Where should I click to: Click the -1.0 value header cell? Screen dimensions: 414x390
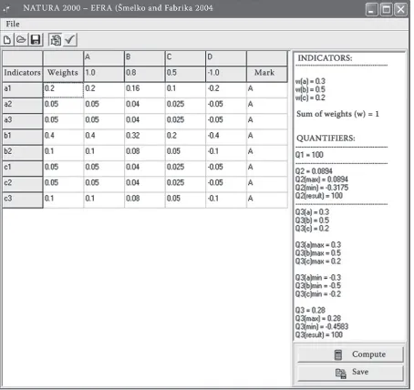point(226,74)
